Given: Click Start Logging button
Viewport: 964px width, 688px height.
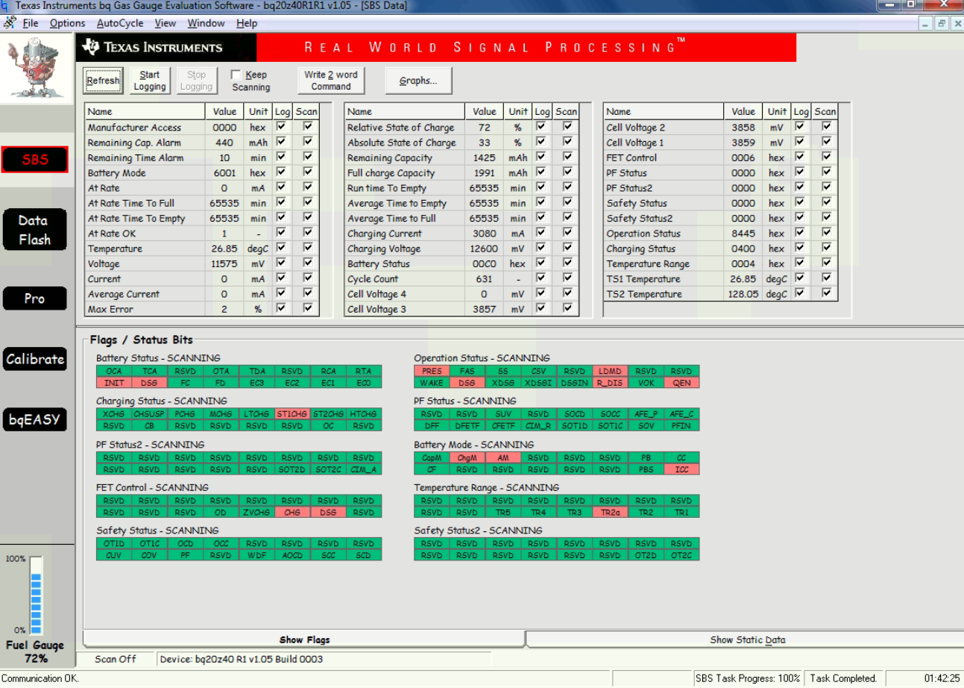Looking at the screenshot, I should pyautogui.click(x=150, y=81).
